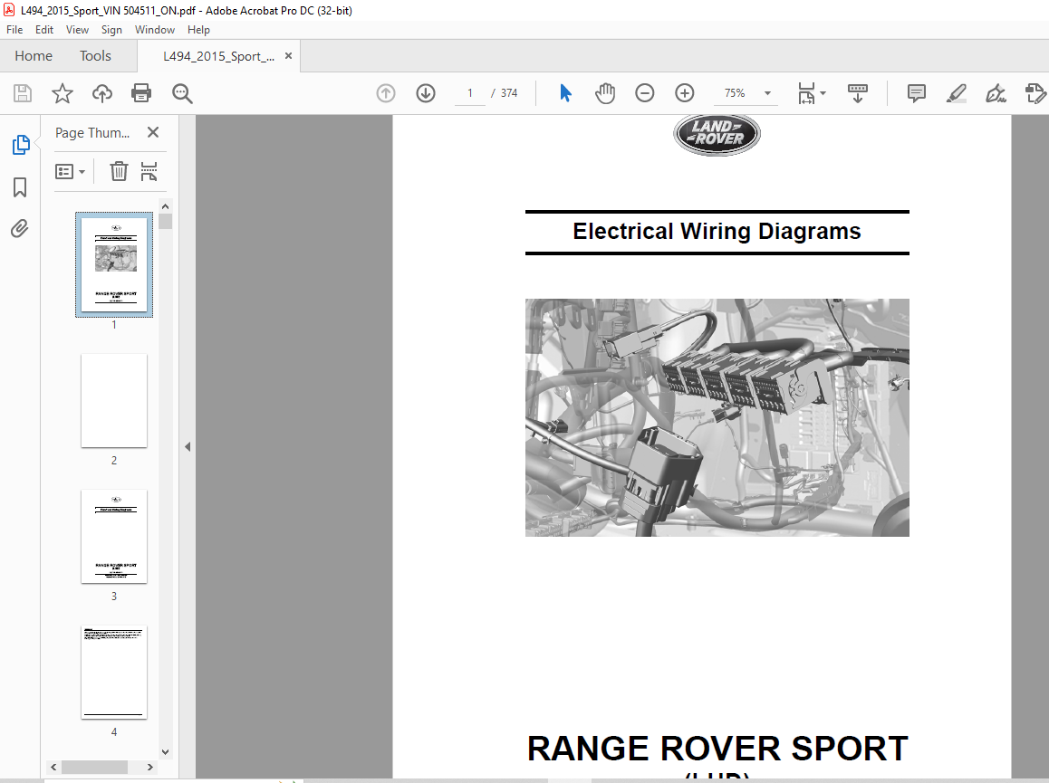The height and width of the screenshot is (783, 1049).
Task: Click thumbnail panel scroll left arrow
Action: point(54,767)
